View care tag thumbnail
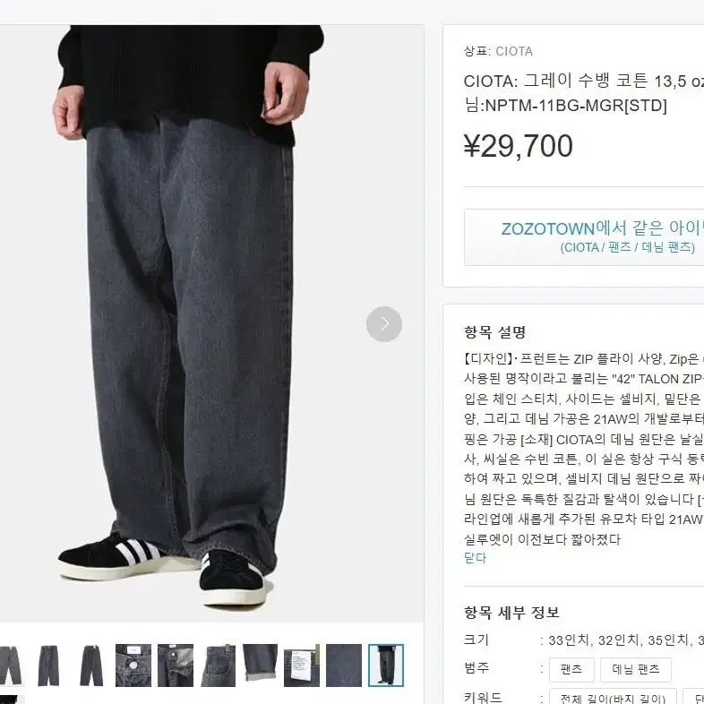 click(302, 665)
